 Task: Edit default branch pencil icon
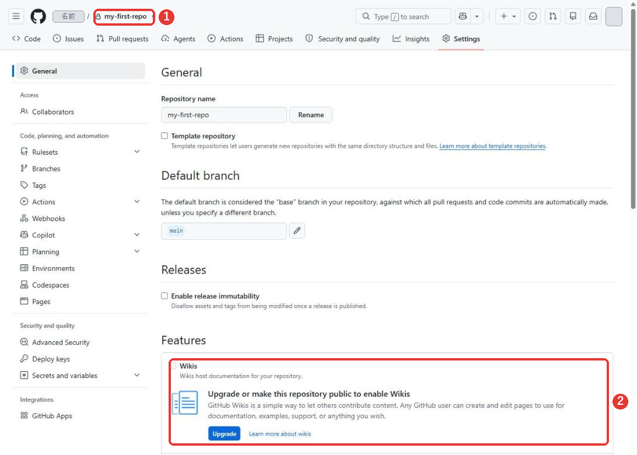coord(297,231)
